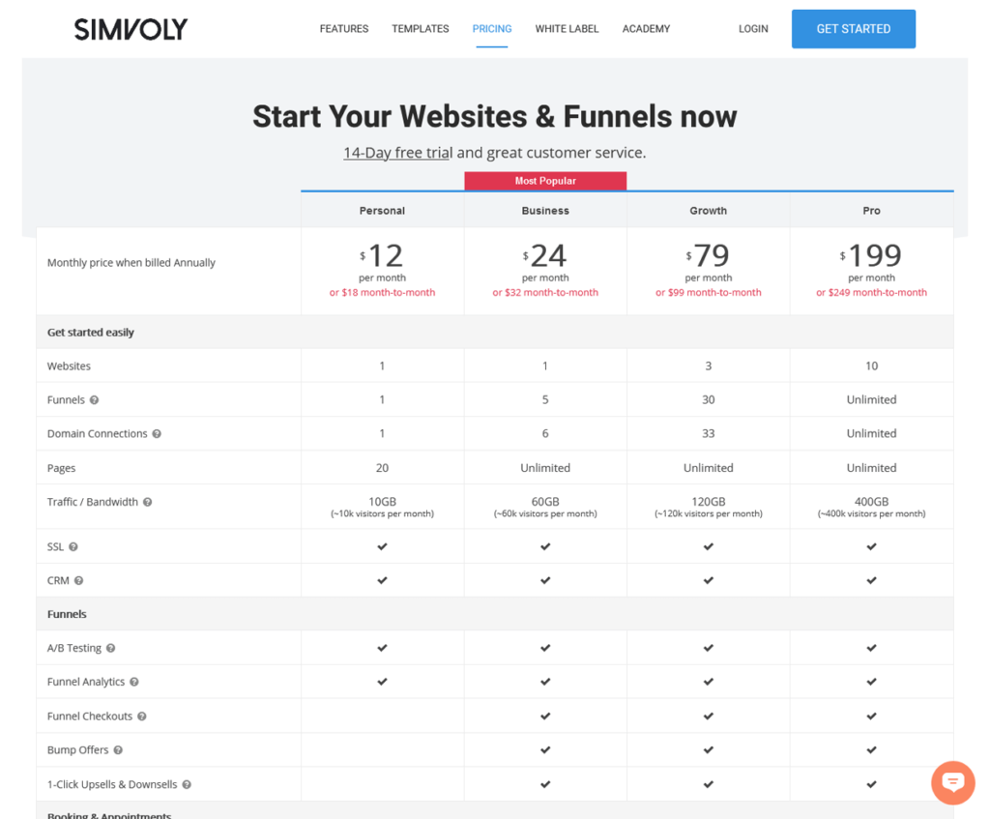Click Growth checkmark in A/B Testing row
Viewport: 990px width, 819px height.
click(x=709, y=648)
